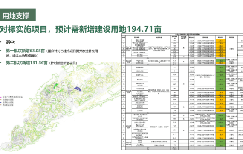Click the 其中 bullet heading
The width and height of the screenshot is (243, 154).
[x=11, y=42]
